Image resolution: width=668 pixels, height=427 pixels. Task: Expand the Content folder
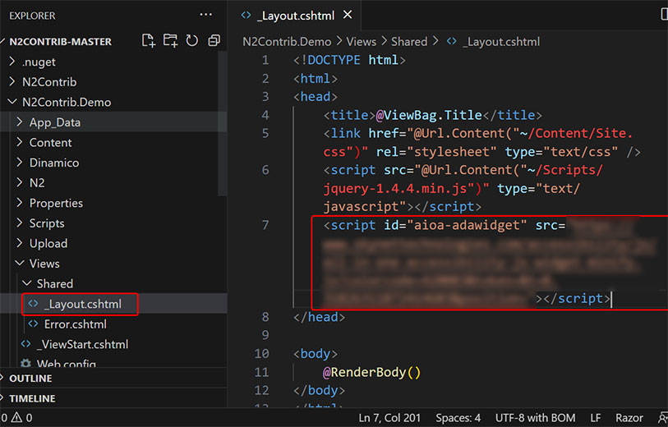(x=20, y=142)
